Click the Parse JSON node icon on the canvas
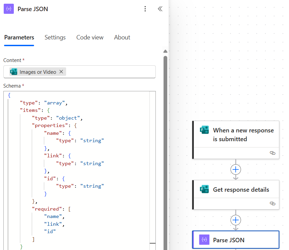 tap(204, 240)
